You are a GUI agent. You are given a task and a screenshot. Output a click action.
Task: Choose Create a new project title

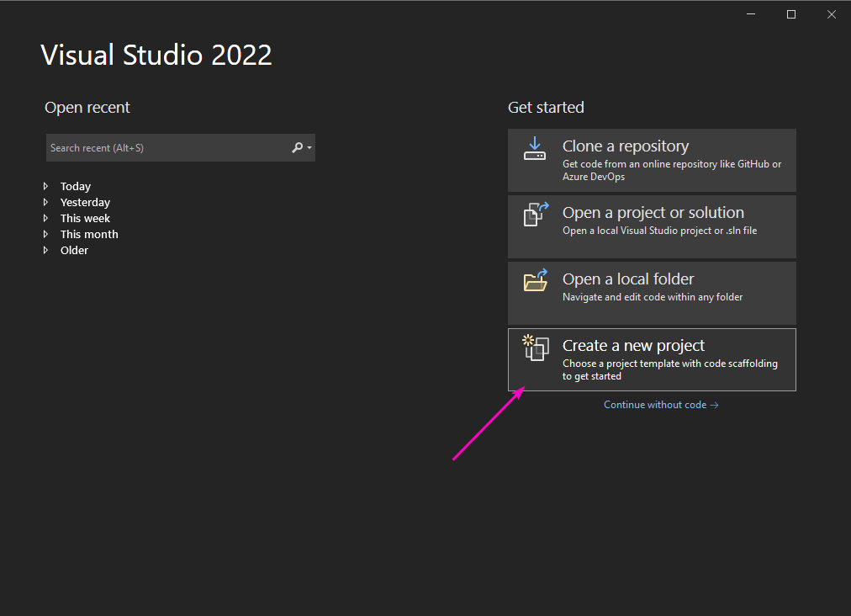click(x=633, y=346)
